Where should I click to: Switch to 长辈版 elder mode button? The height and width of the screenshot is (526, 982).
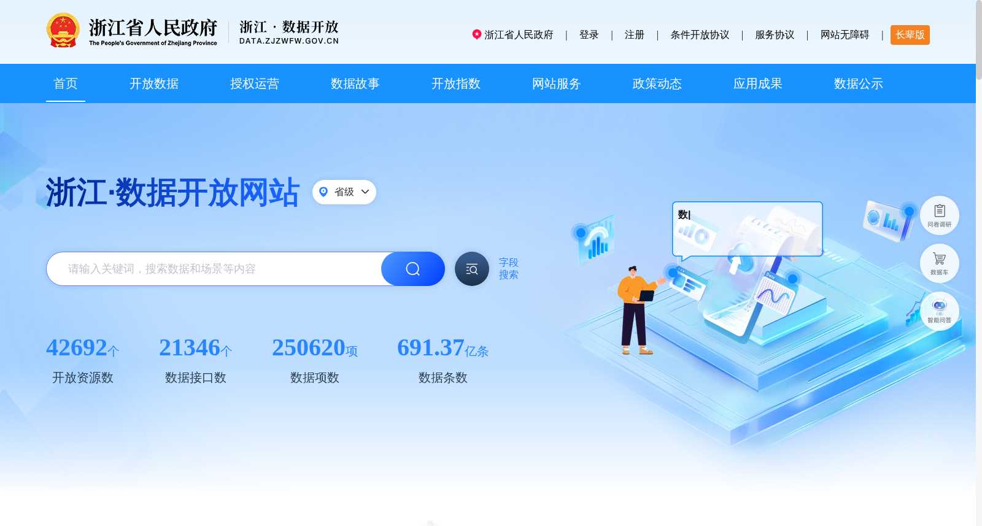[910, 35]
